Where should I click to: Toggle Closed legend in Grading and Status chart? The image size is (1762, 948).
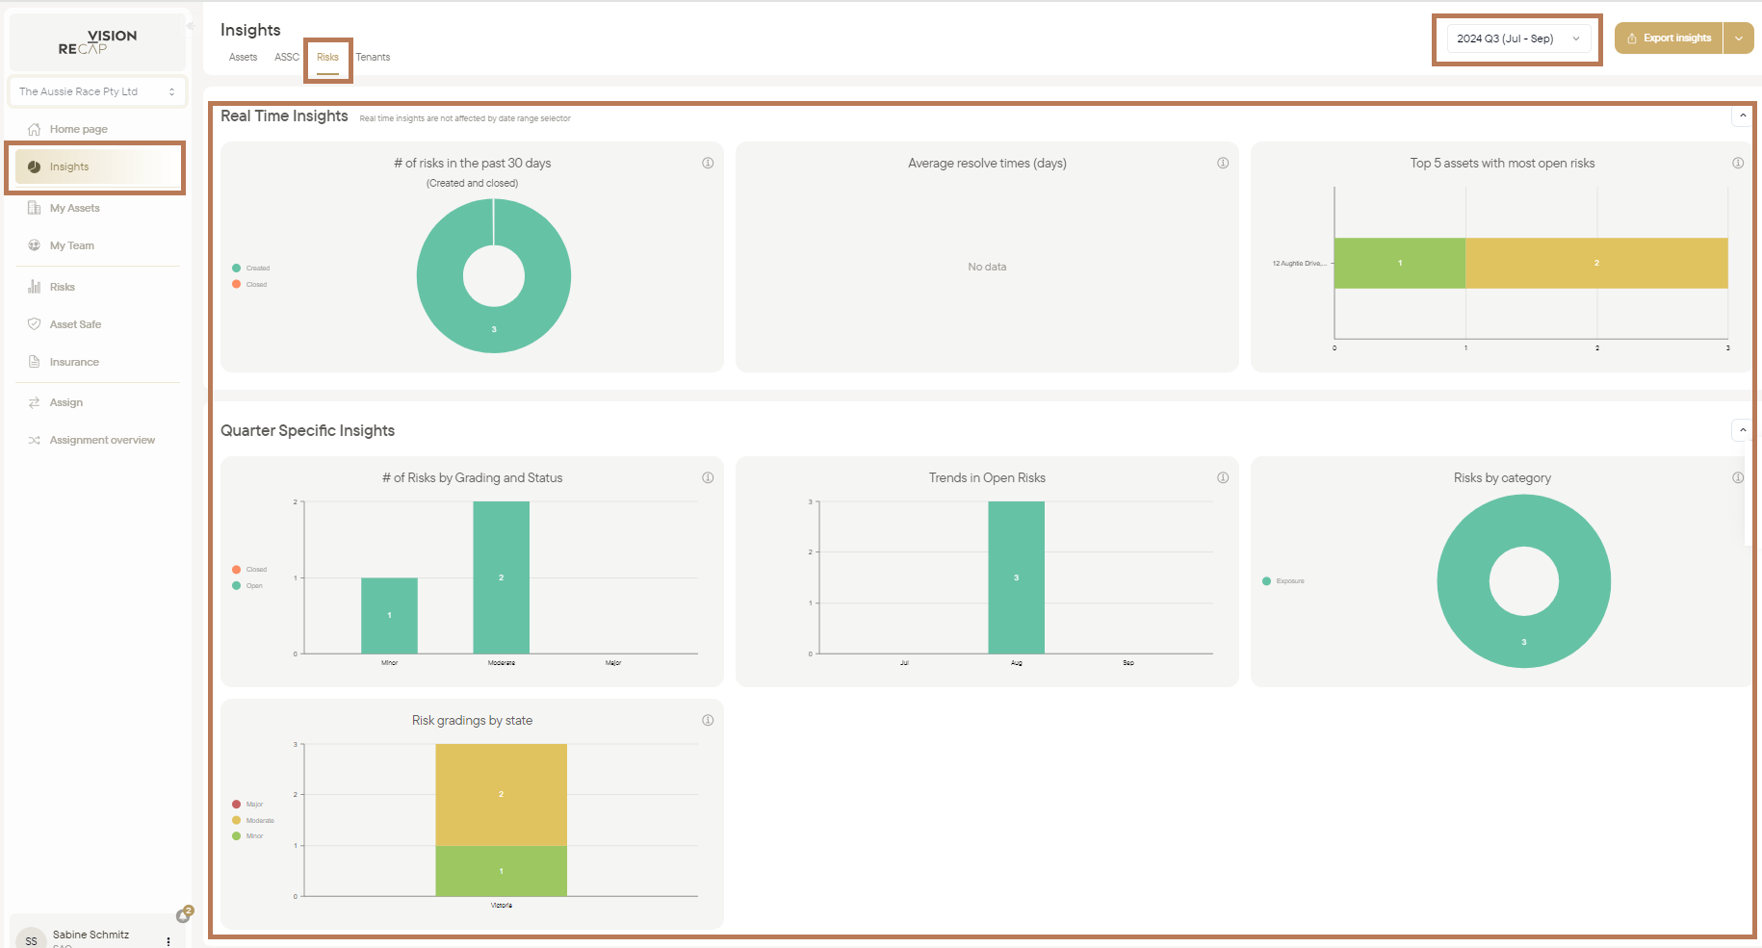(249, 570)
